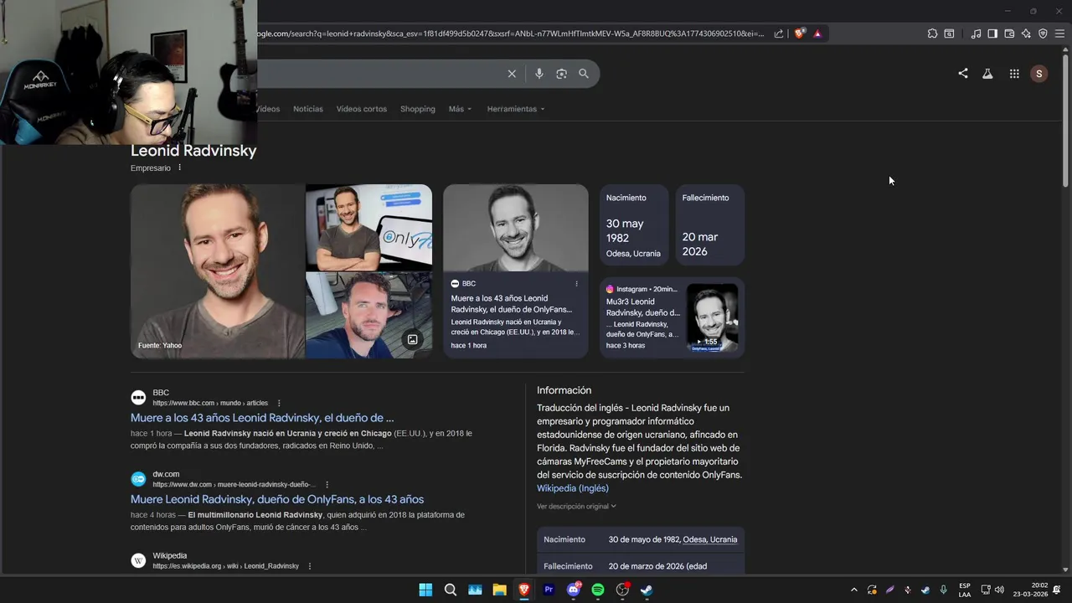Open Google Lens image search
The height and width of the screenshot is (603, 1072).
click(561, 74)
